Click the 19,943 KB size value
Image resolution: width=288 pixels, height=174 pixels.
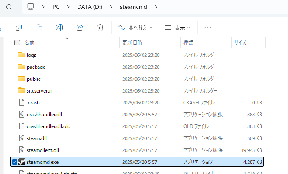click(x=252, y=150)
